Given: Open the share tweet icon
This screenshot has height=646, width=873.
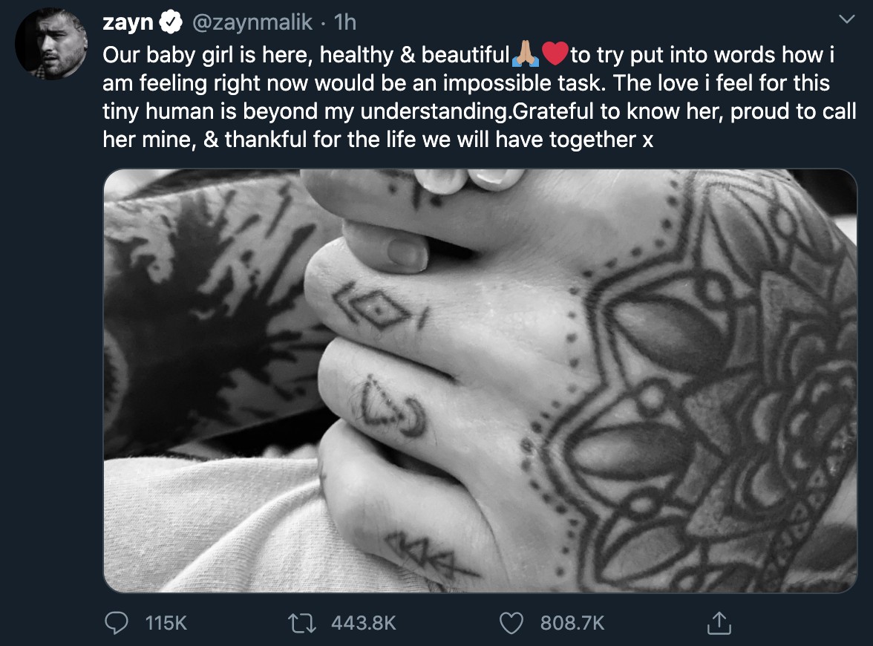Looking at the screenshot, I should pyautogui.click(x=719, y=622).
